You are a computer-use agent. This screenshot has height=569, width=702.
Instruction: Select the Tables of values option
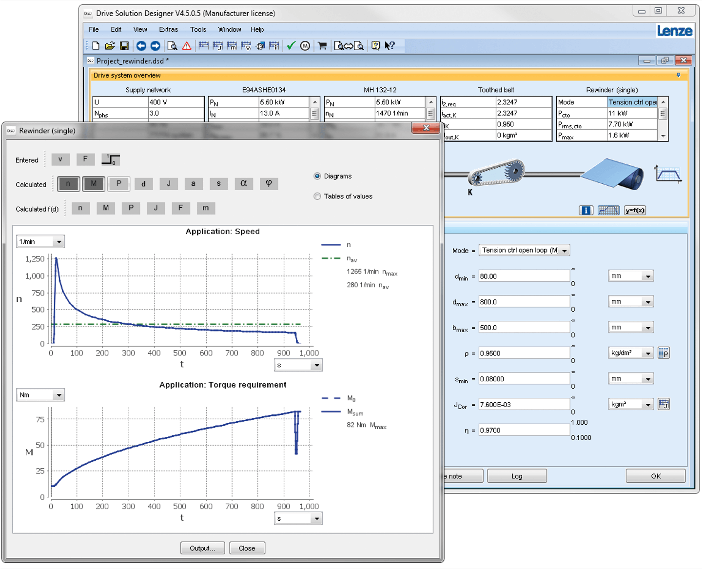317,196
